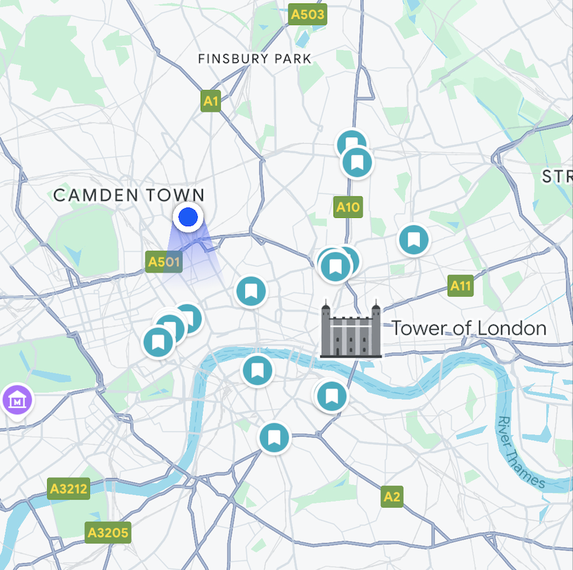573x570 pixels.
Task: Select saved pin directly north of A10 label
Action: [357, 163]
